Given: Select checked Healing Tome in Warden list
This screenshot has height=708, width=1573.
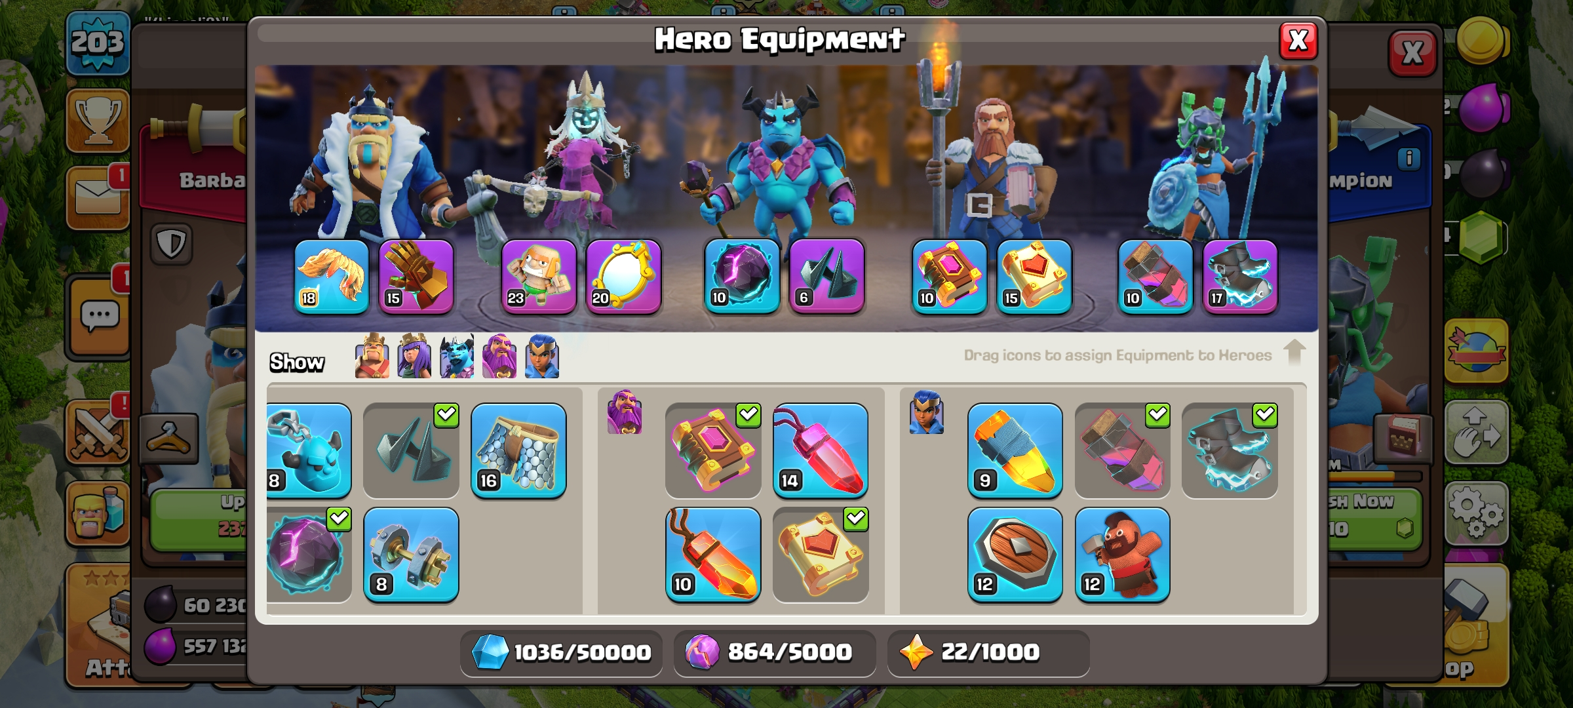Looking at the screenshot, I should click(821, 555).
